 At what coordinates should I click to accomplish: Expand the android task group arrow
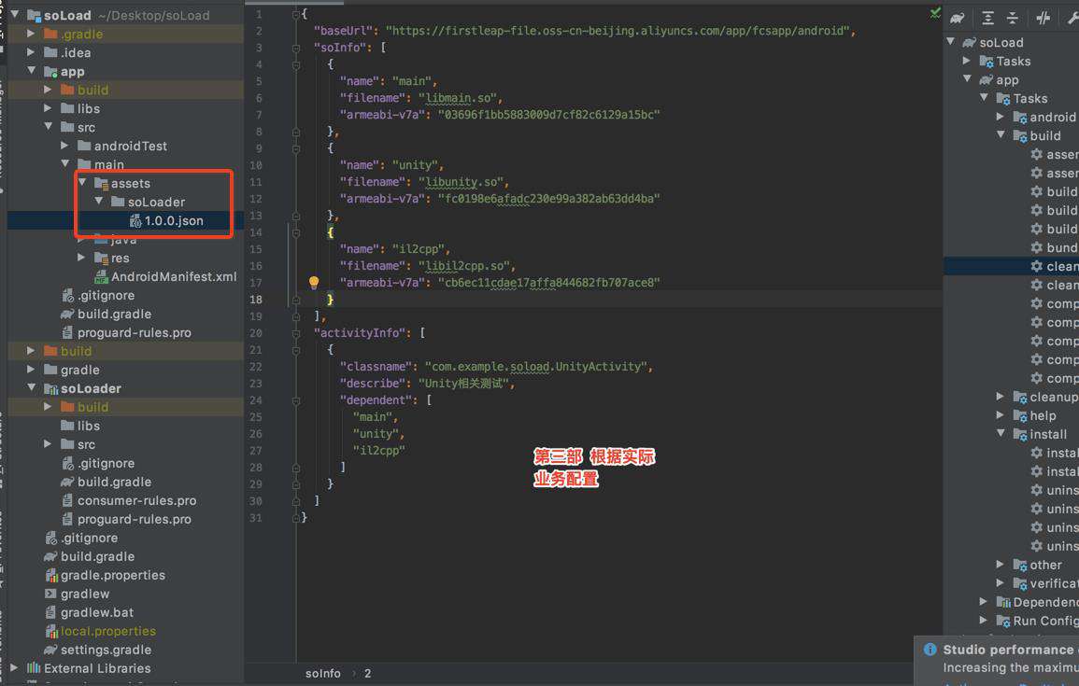(x=1001, y=117)
